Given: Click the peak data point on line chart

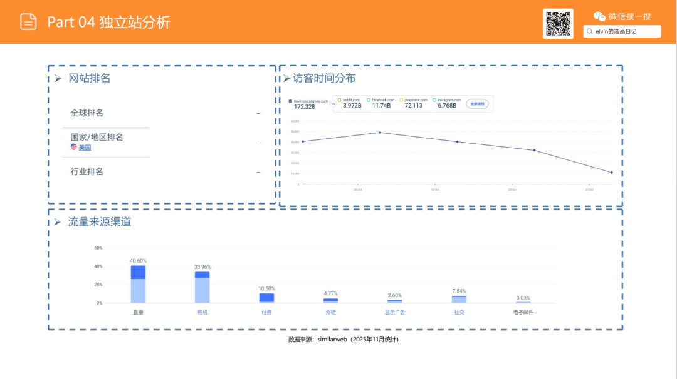Looking at the screenshot, I should click(x=380, y=133).
